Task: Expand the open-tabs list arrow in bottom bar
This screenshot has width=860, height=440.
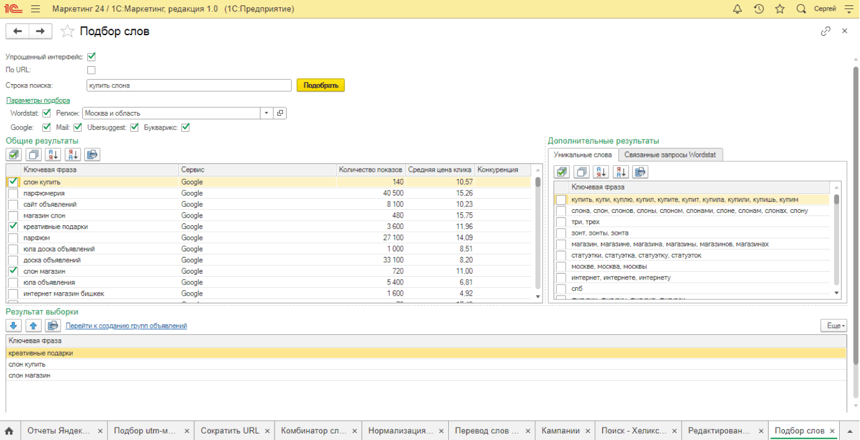Action: 849,430
